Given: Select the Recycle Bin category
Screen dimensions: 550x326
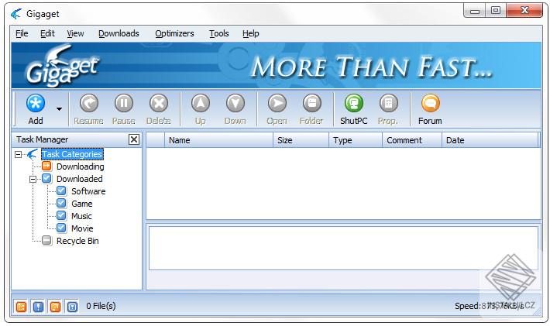Looking at the screenshot, I should click(x=77, y=241).
